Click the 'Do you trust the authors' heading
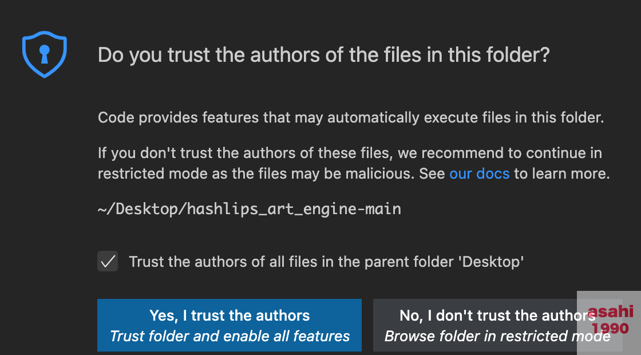The height and width of the screenshot is (355, 641). click(x=324, y=55)
